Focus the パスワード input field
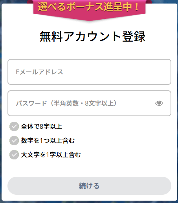 click(89, 103)
